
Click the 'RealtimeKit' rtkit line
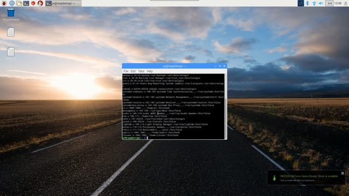(152, 130)
